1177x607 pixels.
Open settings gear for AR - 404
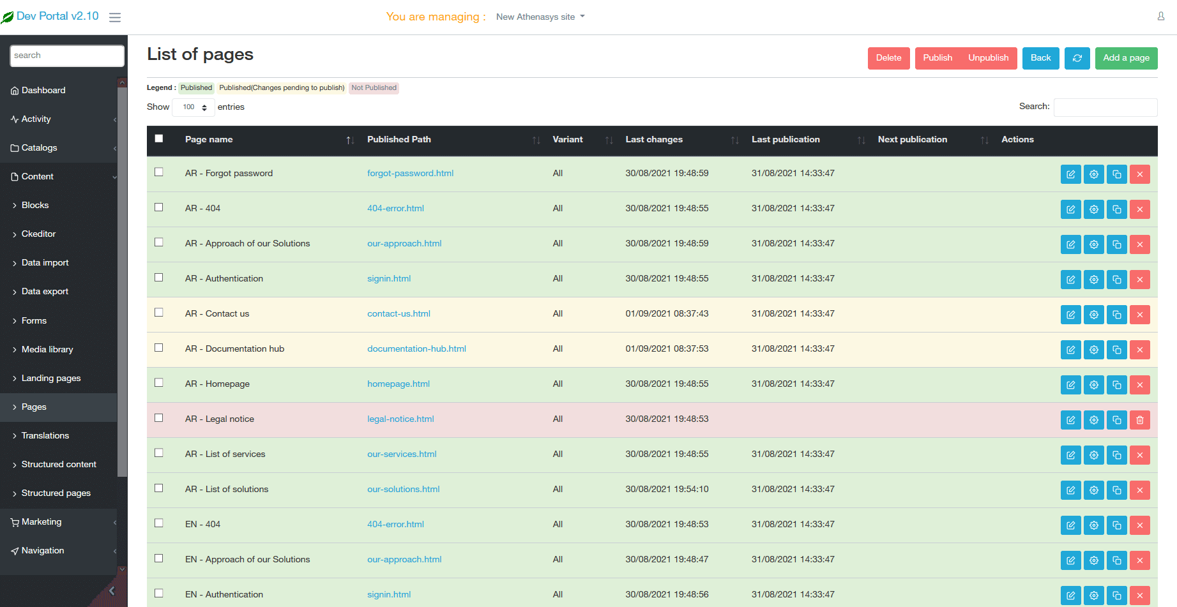tap(1093, 209)
